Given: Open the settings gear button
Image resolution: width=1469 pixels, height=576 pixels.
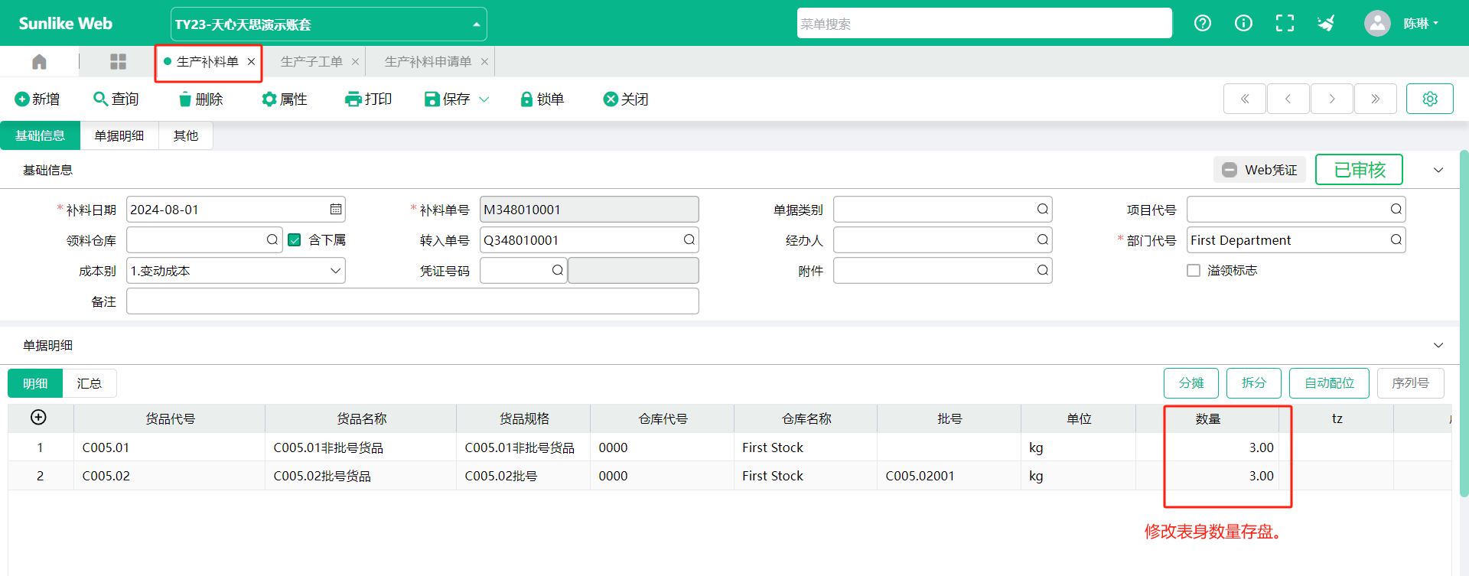Looking at the screenshot, I should [x=1429, y=99].
